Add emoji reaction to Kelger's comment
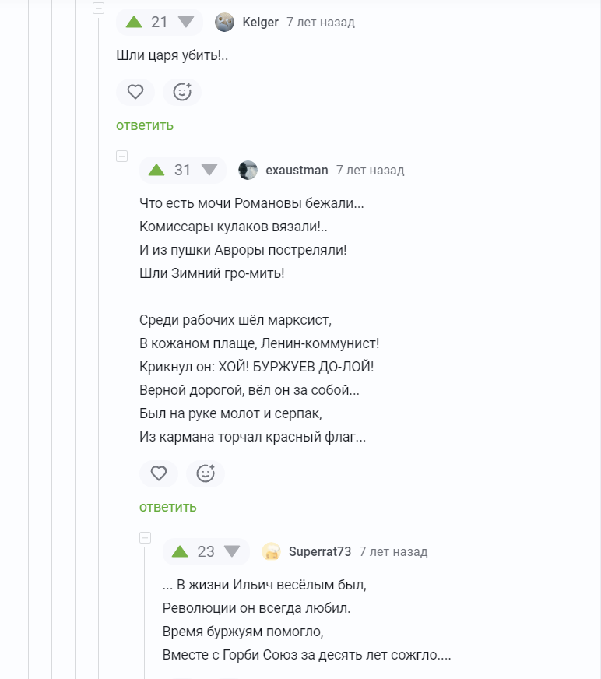This screenshot has height=679, width=601. (182, 92)
